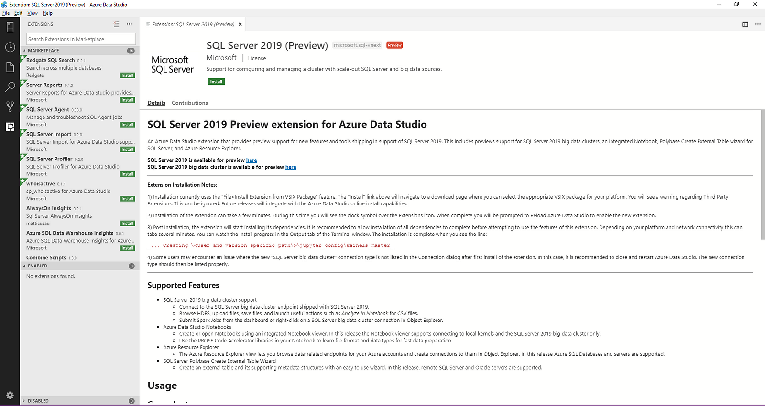Screen dimensions: 765x406
Task: Click the microsoft.sql-vnext identifier label
Action: (x=357, y=45)
